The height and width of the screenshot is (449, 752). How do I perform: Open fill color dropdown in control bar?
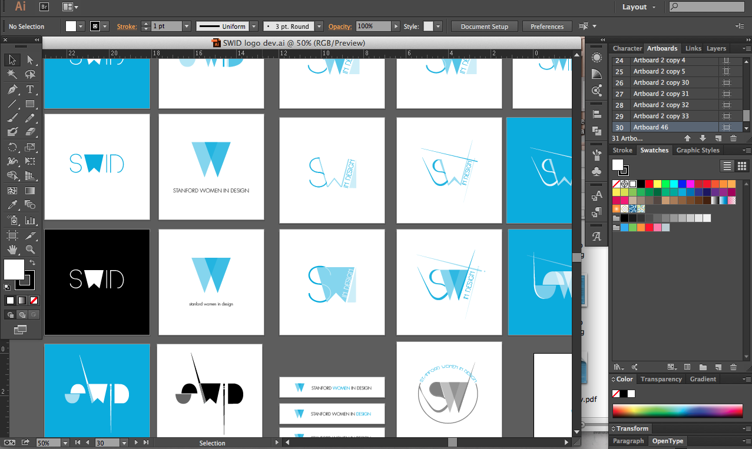click(81, 26)
